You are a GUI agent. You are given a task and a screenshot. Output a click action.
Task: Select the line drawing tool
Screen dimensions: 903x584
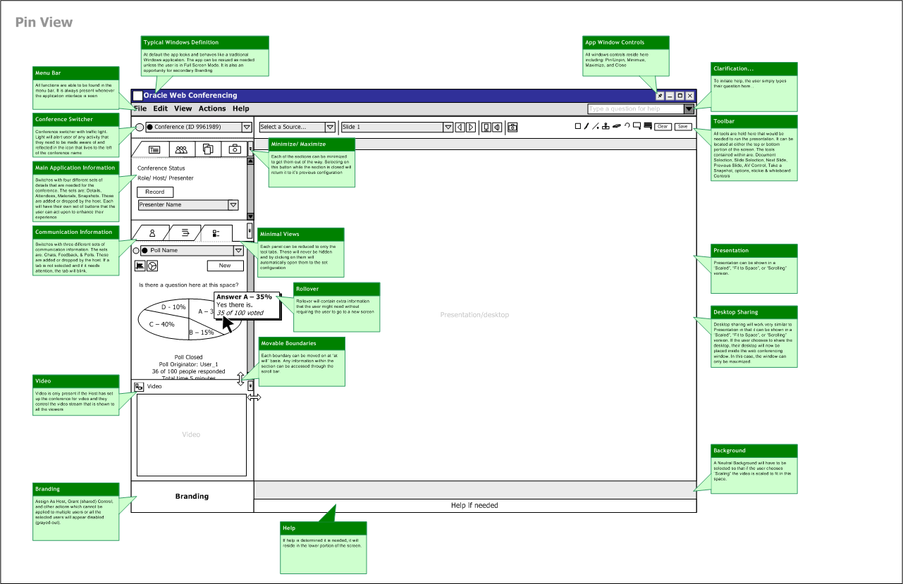pyautogui.click(x=595, y=126)
